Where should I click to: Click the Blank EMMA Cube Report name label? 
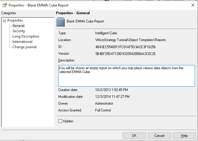[85, 21]
